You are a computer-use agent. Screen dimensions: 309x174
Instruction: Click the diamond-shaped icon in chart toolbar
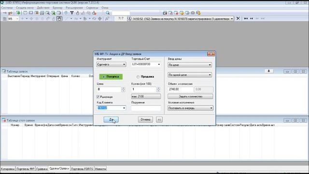pos(100,18)
